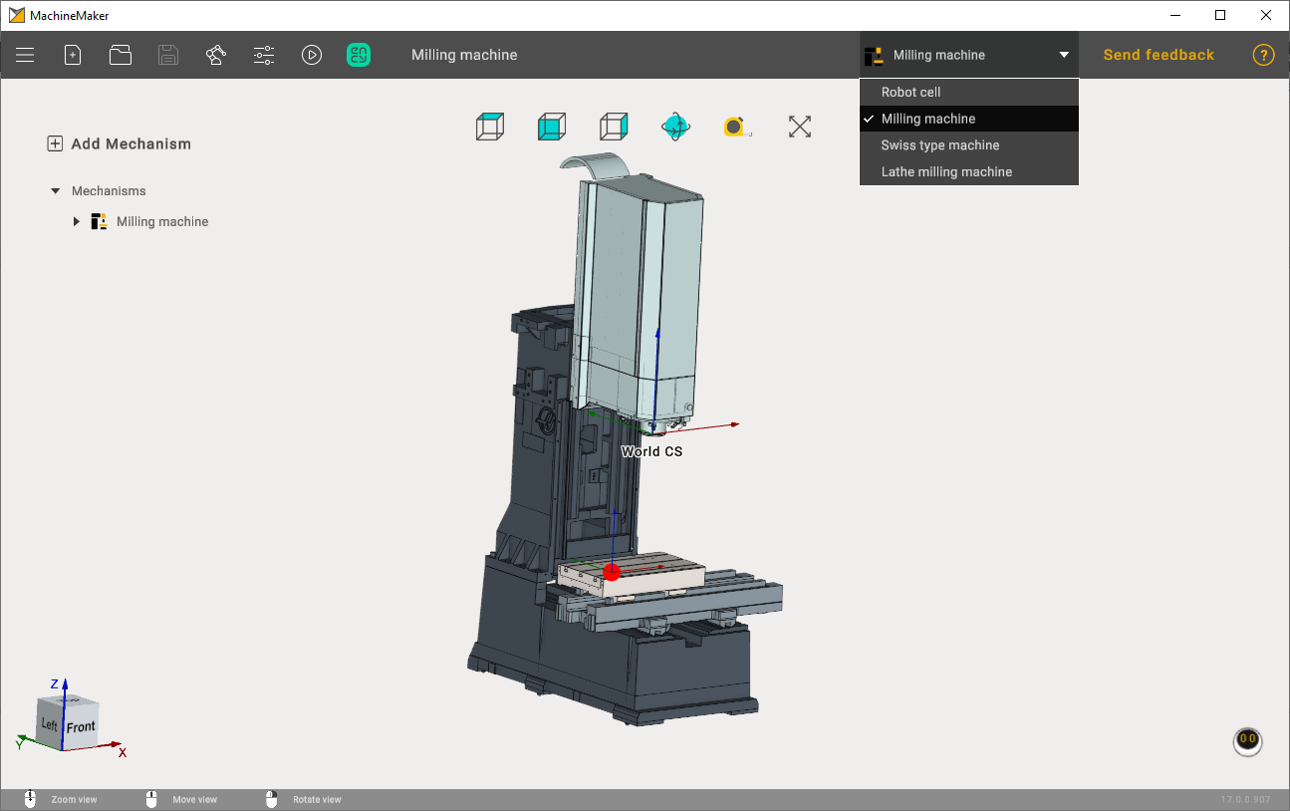Click the round eyes icon at bottom right

(x=1247, y=741)
